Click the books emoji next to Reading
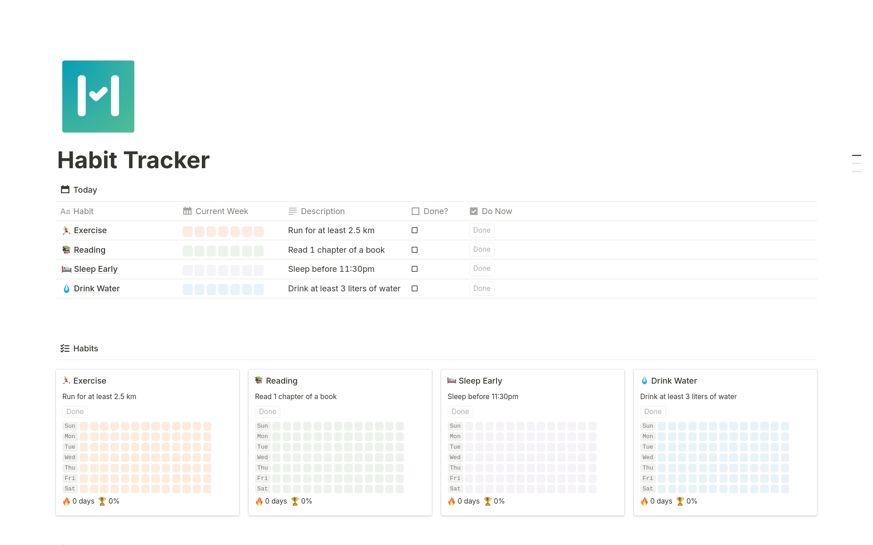873x545 pixels. [66, 250]
